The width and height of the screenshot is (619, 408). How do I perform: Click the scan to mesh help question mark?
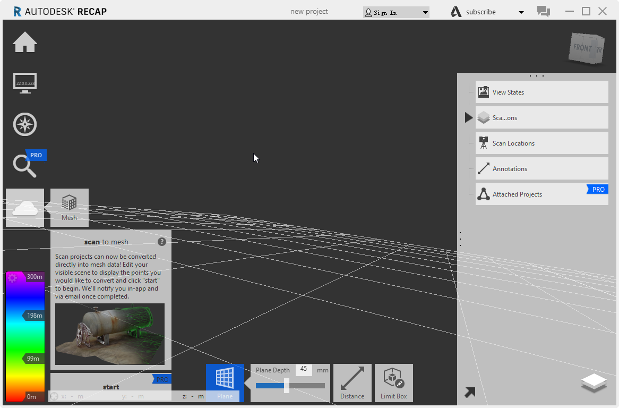click(x=162, y=241)
